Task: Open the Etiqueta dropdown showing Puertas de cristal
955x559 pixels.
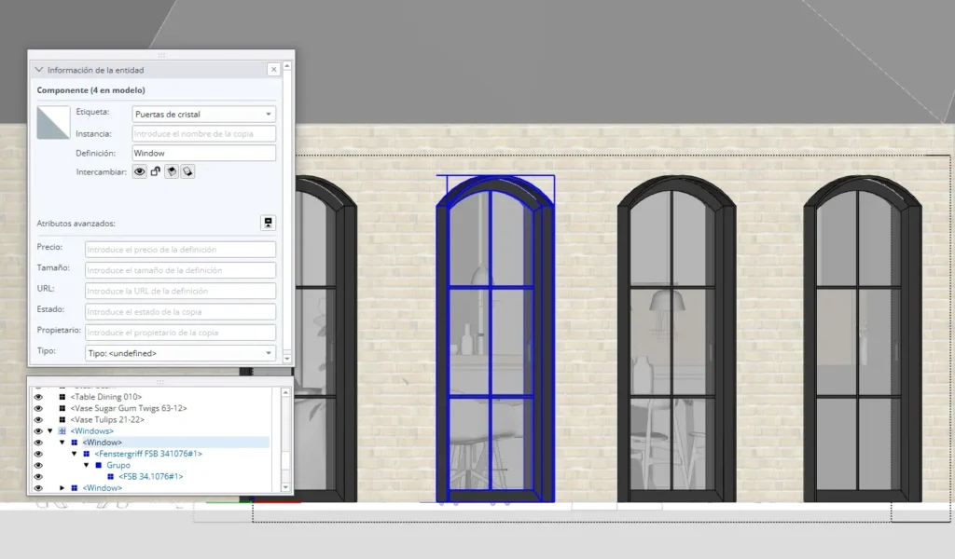Action: [203, 114]
